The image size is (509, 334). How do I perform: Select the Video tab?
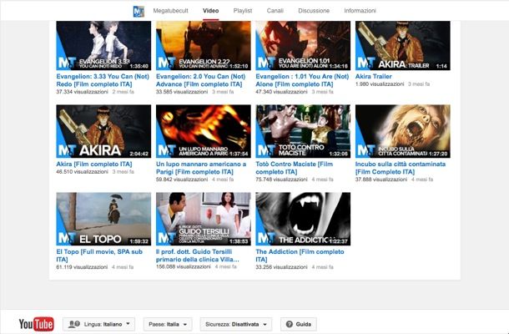[210, 11]
